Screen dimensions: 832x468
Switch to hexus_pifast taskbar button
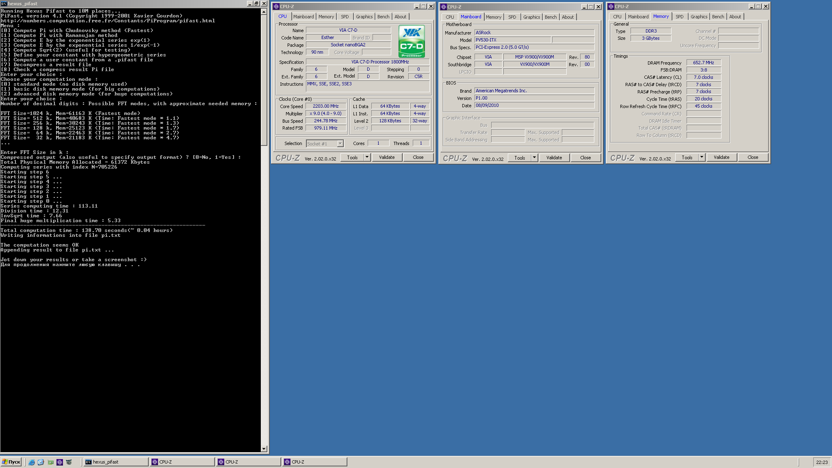point(116,462)
